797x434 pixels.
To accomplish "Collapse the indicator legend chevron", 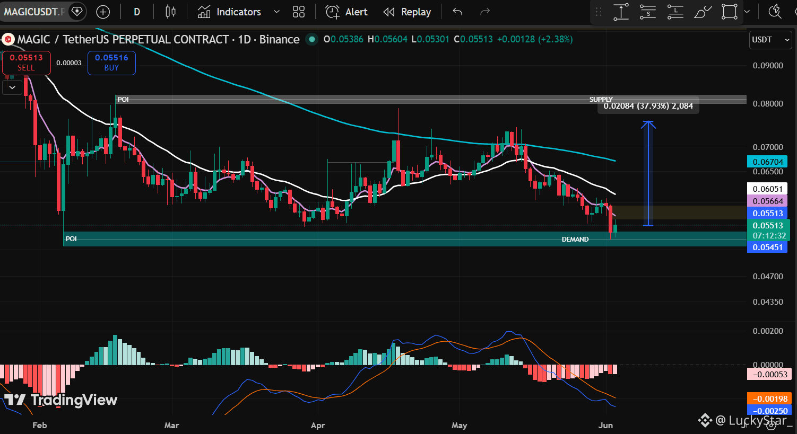I will point(12,87).
